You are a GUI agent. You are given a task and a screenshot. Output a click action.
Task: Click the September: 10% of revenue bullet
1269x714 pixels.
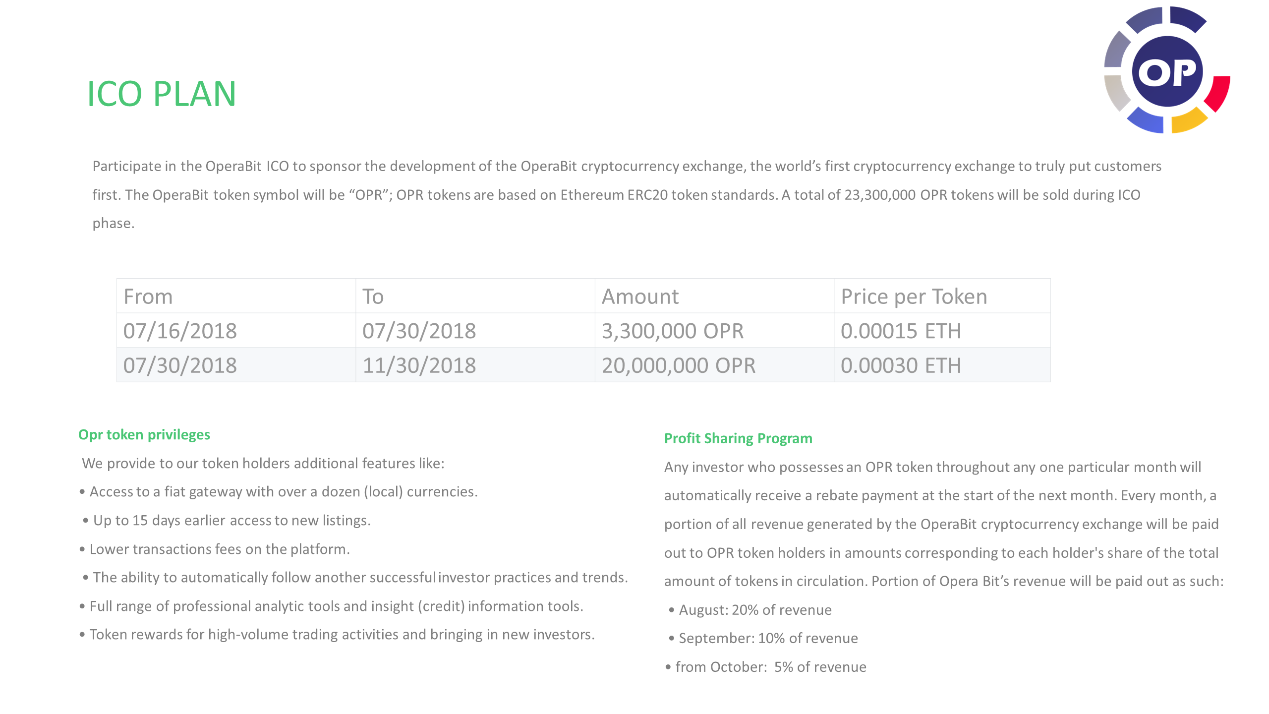tap(763, 638)
